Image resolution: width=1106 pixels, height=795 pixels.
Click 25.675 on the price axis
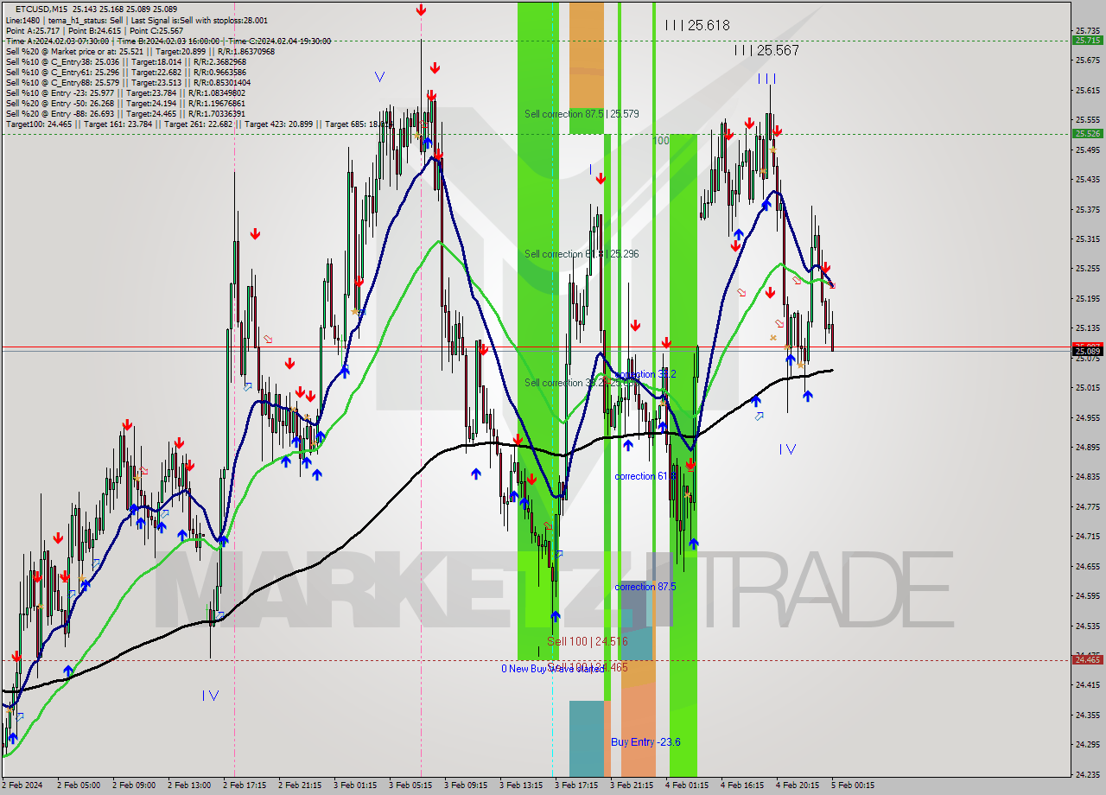[1088, 60]
